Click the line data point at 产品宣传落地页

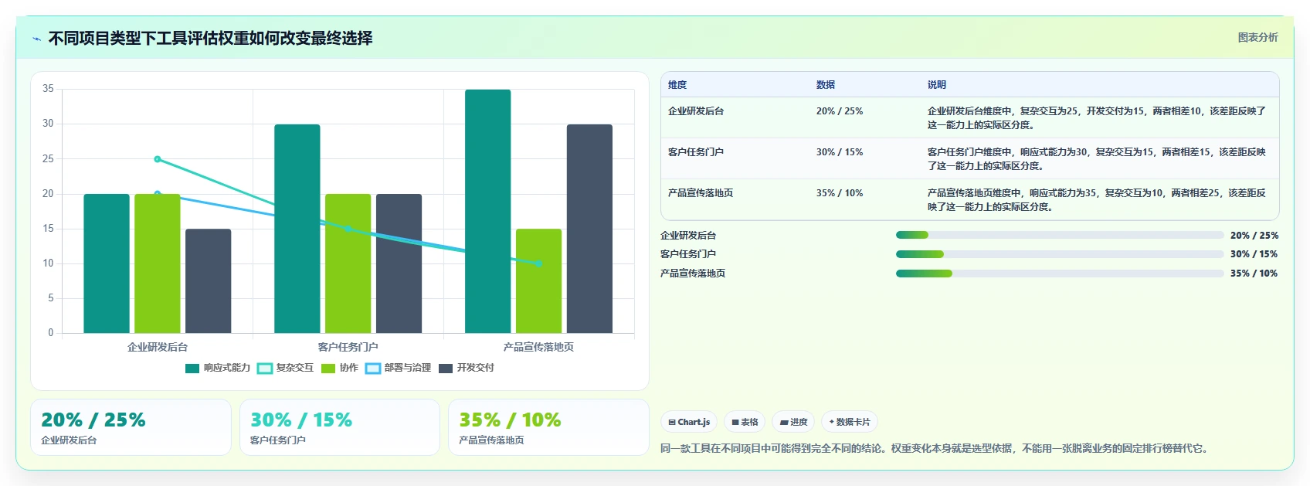(539, 263)
